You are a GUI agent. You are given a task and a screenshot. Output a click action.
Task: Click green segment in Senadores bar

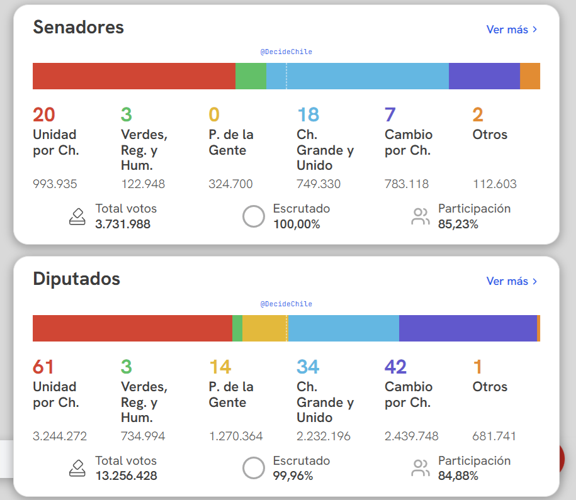tap(251, 76)
